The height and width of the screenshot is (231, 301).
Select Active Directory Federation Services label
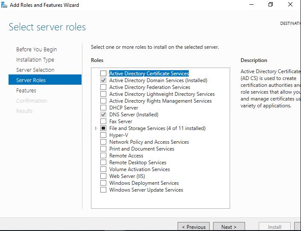point(149,87)
